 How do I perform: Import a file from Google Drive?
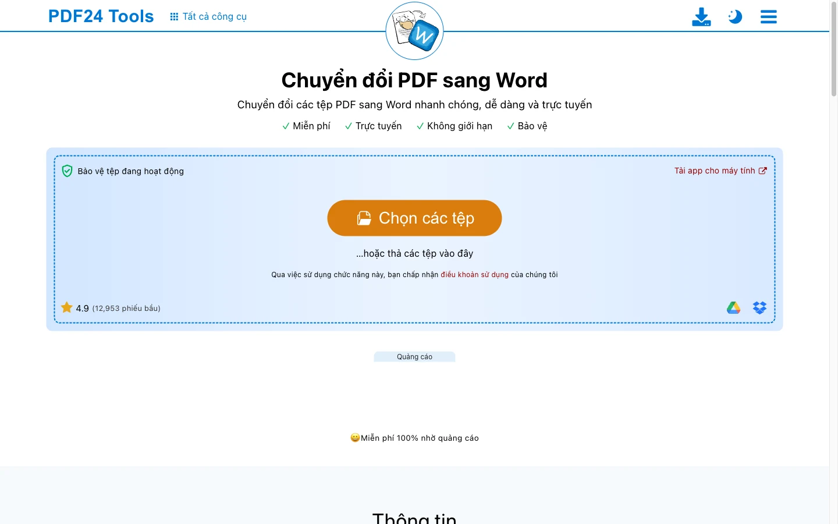733,307
